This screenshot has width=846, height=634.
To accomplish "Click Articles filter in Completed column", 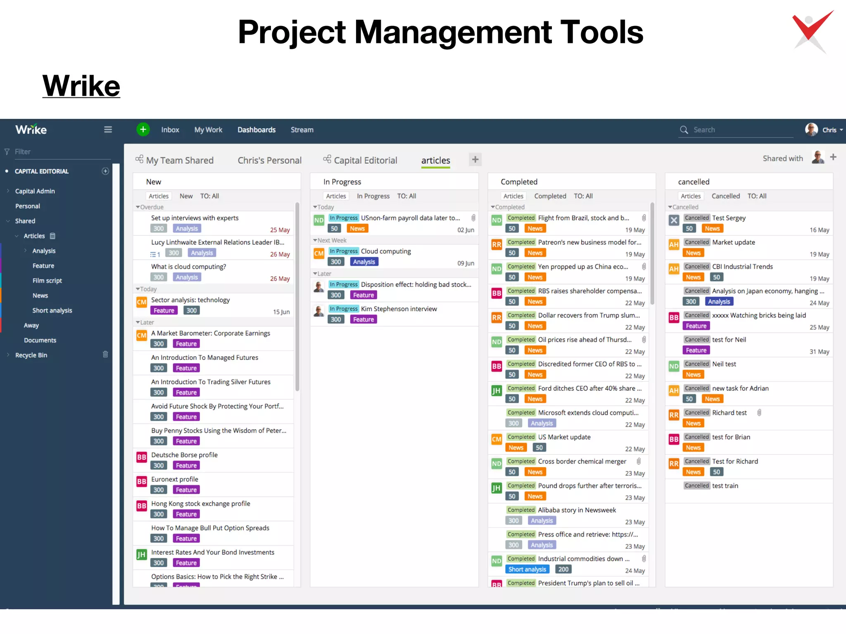I will pyautogui.click(x=513, y=196).
